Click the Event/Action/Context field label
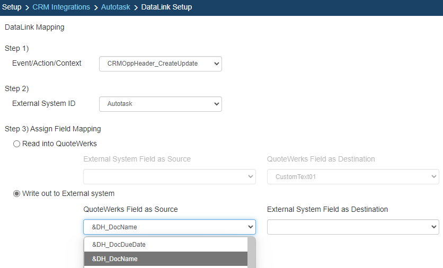 [x=47, y=63]
